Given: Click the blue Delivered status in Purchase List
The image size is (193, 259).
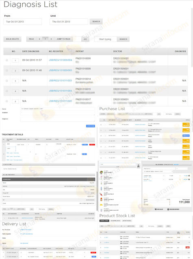Looking at the screenshot, I should [186, 136].
